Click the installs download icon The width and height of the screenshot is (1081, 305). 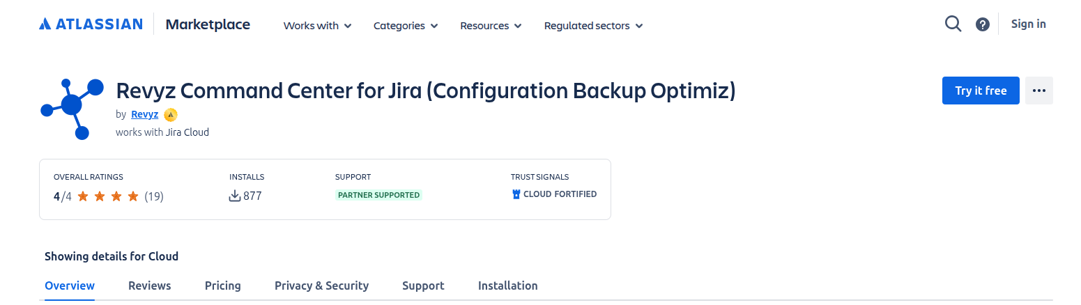point(235,196)
